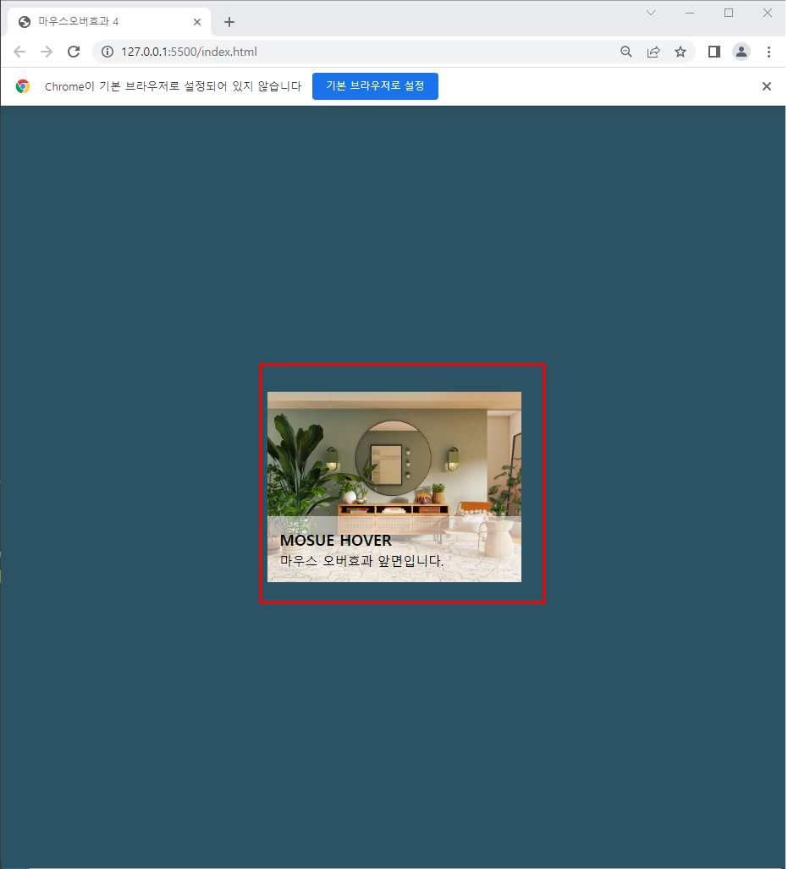Dismiss the default browser infobar

click(767, 86)
